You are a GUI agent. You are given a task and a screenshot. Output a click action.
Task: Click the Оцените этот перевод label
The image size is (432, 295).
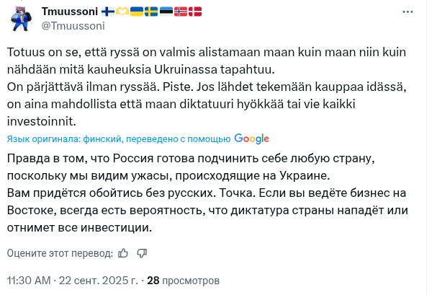click(59, 253)
